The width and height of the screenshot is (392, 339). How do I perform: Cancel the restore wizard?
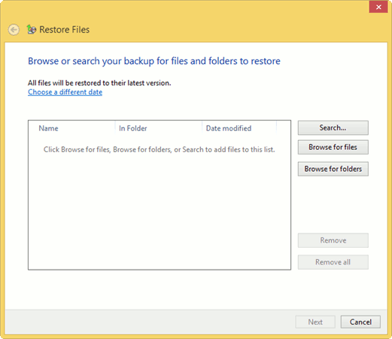point(360,322)
